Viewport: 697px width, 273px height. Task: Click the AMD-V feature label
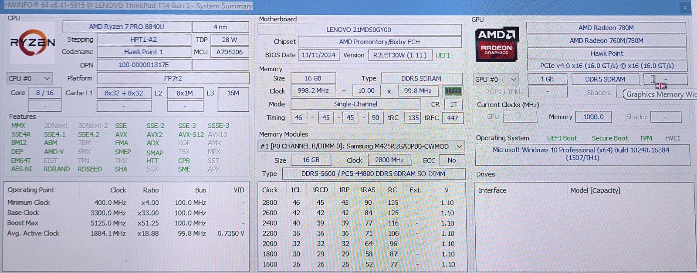coord(54,152)
